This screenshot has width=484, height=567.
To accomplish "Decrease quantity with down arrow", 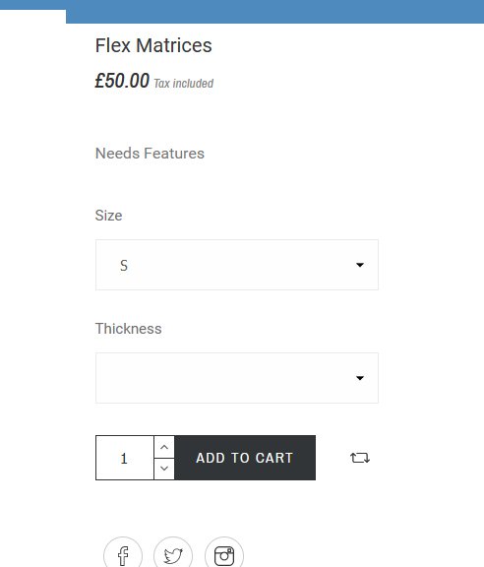I will click(x=164, y=469).
